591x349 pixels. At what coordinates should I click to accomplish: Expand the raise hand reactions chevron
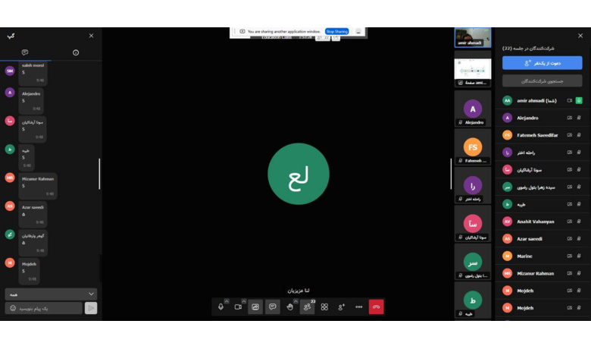[x=295, y=301]
